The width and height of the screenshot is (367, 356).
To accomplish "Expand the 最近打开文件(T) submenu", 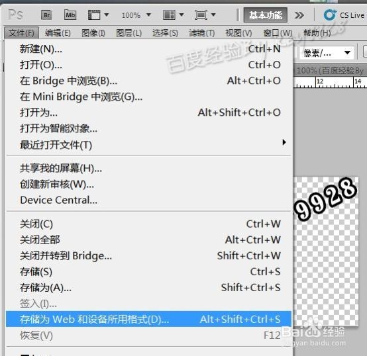I will (148, 145).
